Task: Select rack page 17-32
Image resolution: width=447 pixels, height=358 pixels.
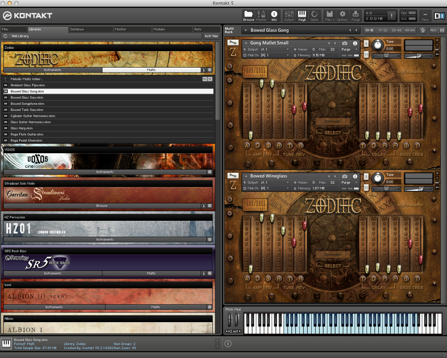Action: pyautogui.click(x=383, y=30)
